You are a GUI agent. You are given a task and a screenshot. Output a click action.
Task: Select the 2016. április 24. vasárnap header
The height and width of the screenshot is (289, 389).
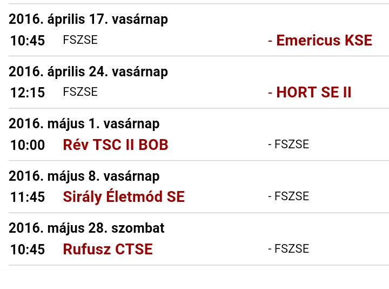click(x=88, y=72)
